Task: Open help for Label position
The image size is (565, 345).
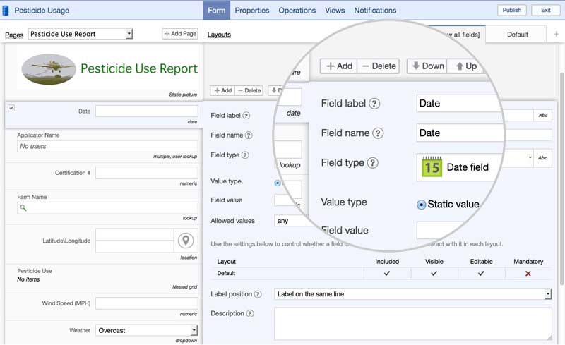Action: point(258,294)
